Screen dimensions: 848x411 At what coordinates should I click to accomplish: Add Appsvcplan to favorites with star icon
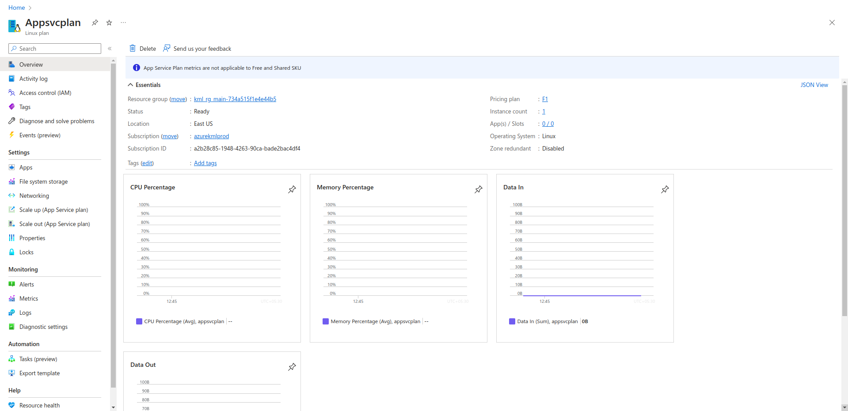(109, 23)
